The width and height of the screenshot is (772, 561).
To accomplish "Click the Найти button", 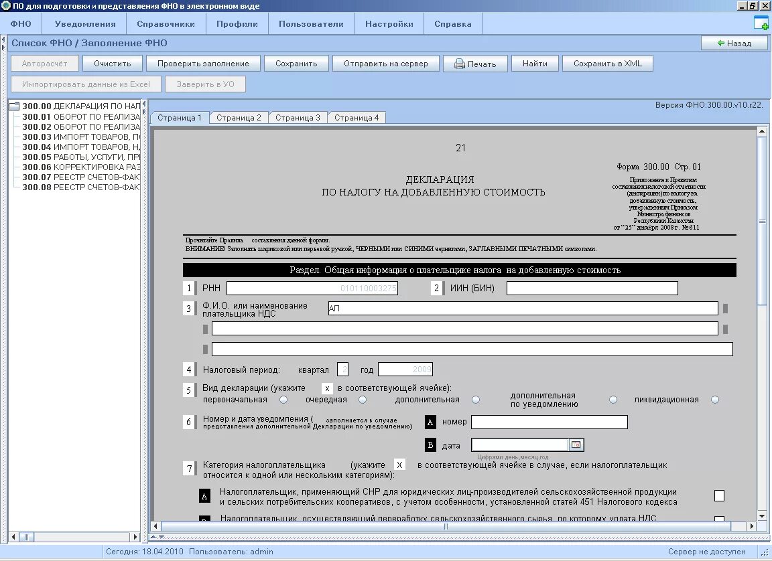I will point(535,64).
